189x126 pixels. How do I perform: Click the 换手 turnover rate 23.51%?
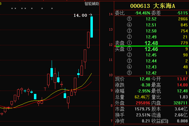click(143, 115)
